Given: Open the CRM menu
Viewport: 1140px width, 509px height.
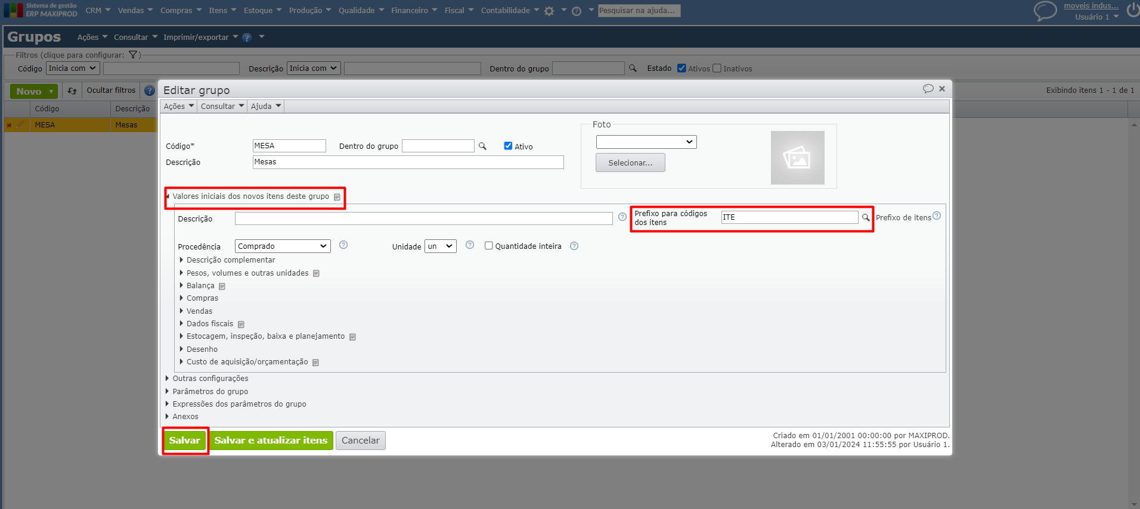Looking at the screenshot, I should (x=98, y=11).
